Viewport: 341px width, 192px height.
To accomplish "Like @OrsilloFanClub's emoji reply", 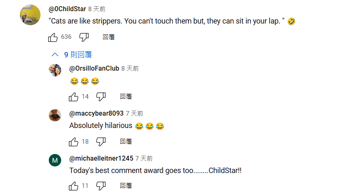I will [x=74, y=97].
